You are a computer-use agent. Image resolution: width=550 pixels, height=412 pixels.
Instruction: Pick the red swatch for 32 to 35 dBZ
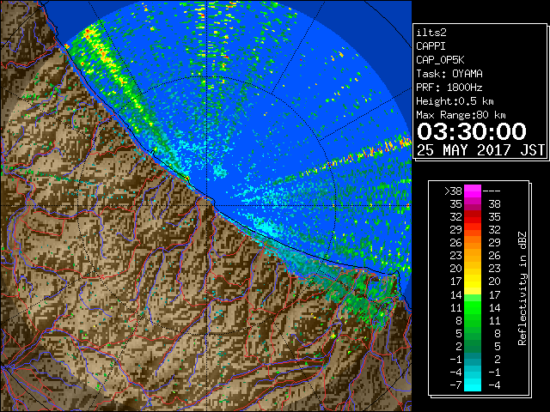pos(473,217)
